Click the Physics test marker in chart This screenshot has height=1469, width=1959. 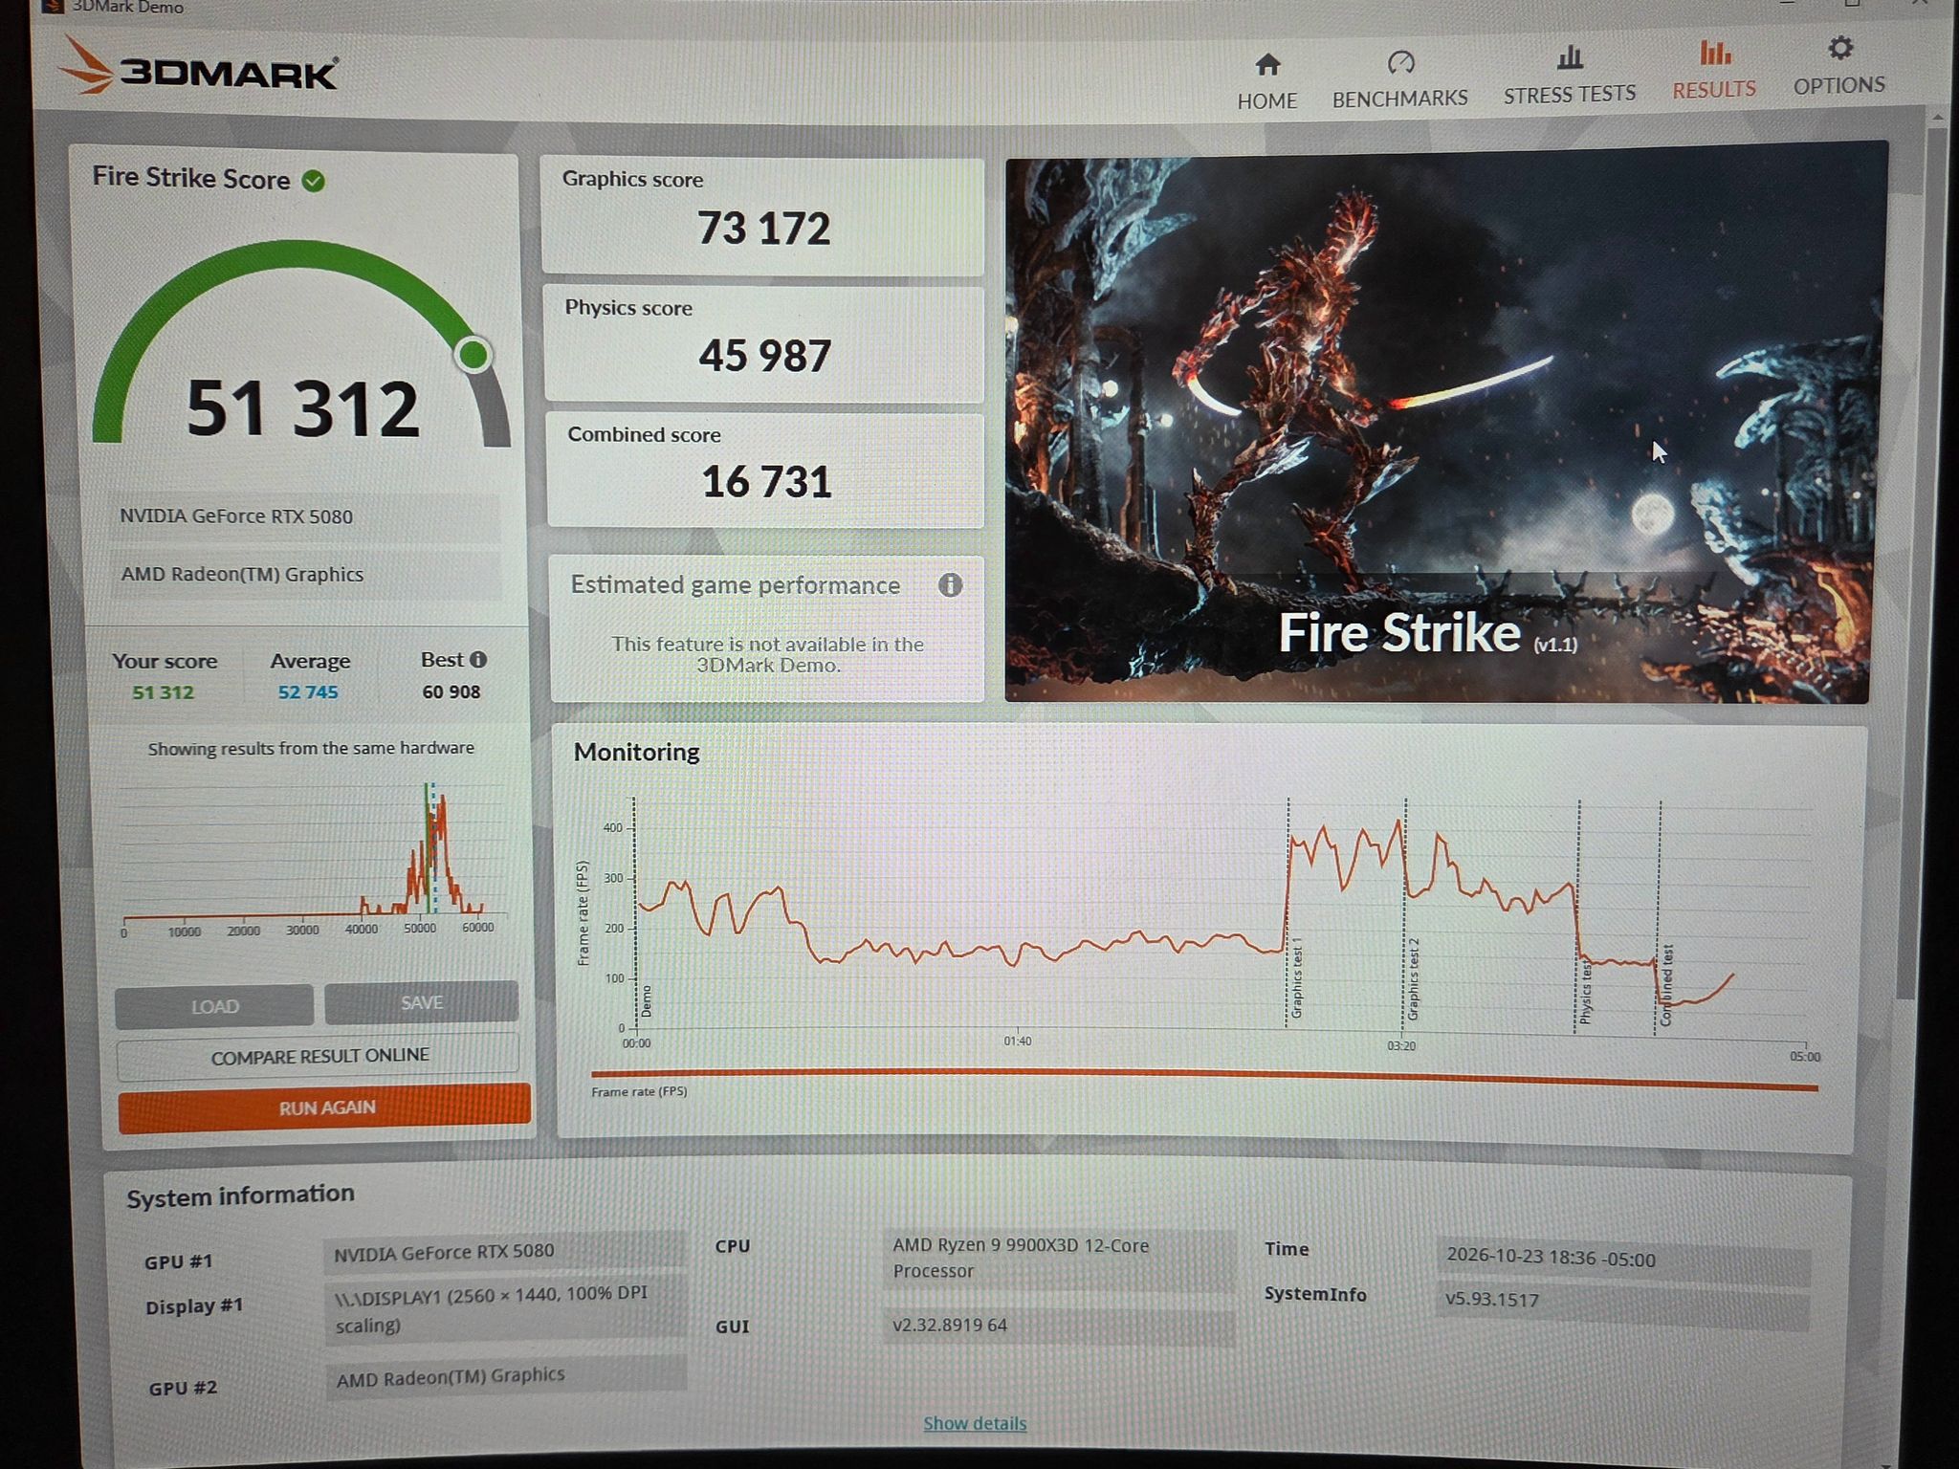coord(1585,993)
